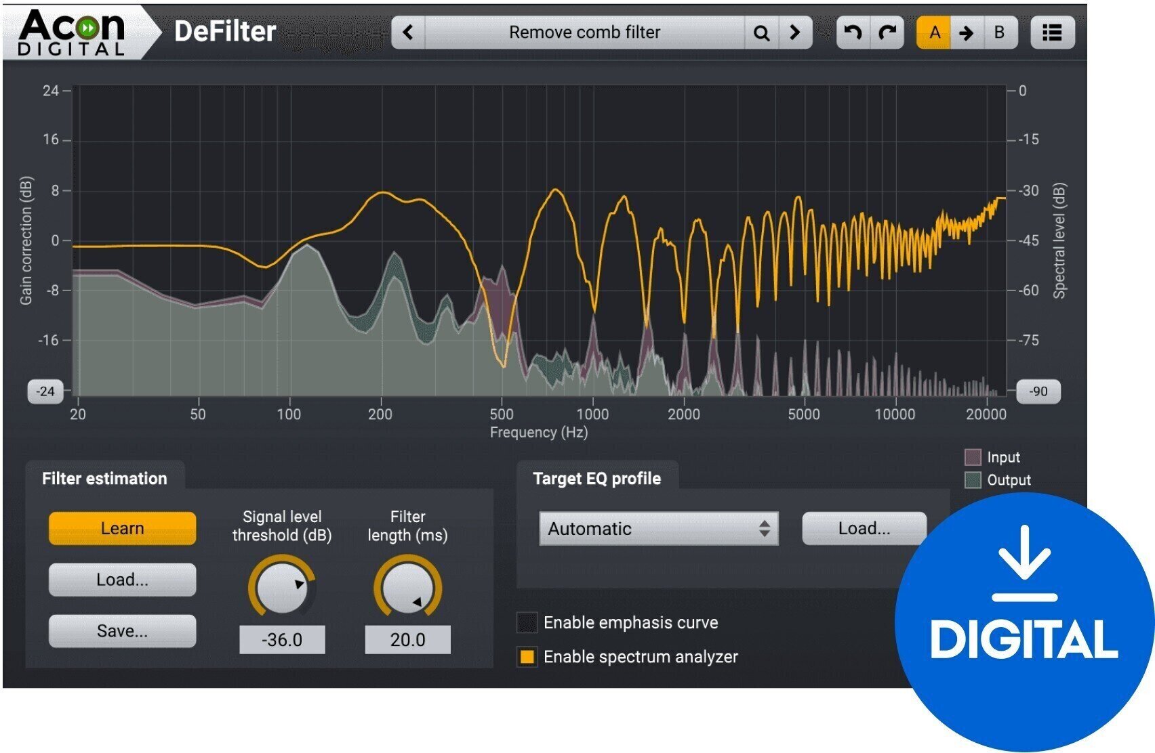1155x753 pixels.
Task: Copy settings from A to B using the arrow
Action: (x=967, y=32)
